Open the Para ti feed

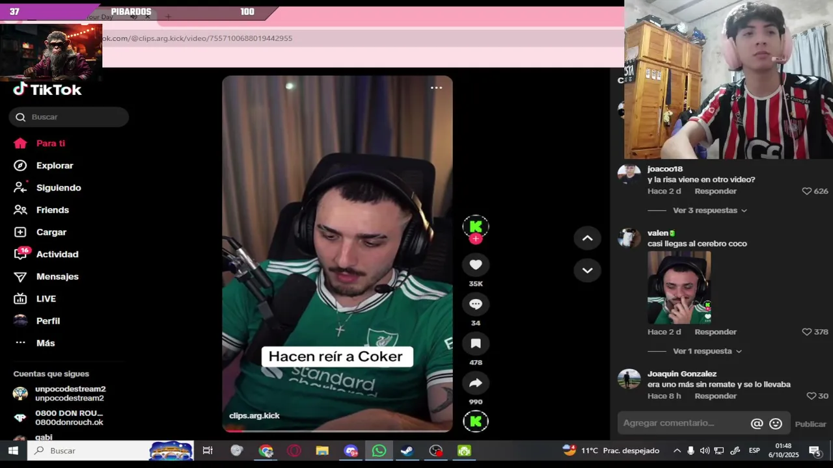51,144
